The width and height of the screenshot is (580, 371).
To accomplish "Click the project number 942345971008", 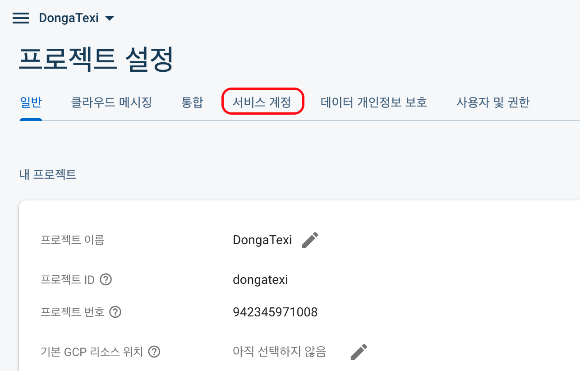I will click(275, 312).
